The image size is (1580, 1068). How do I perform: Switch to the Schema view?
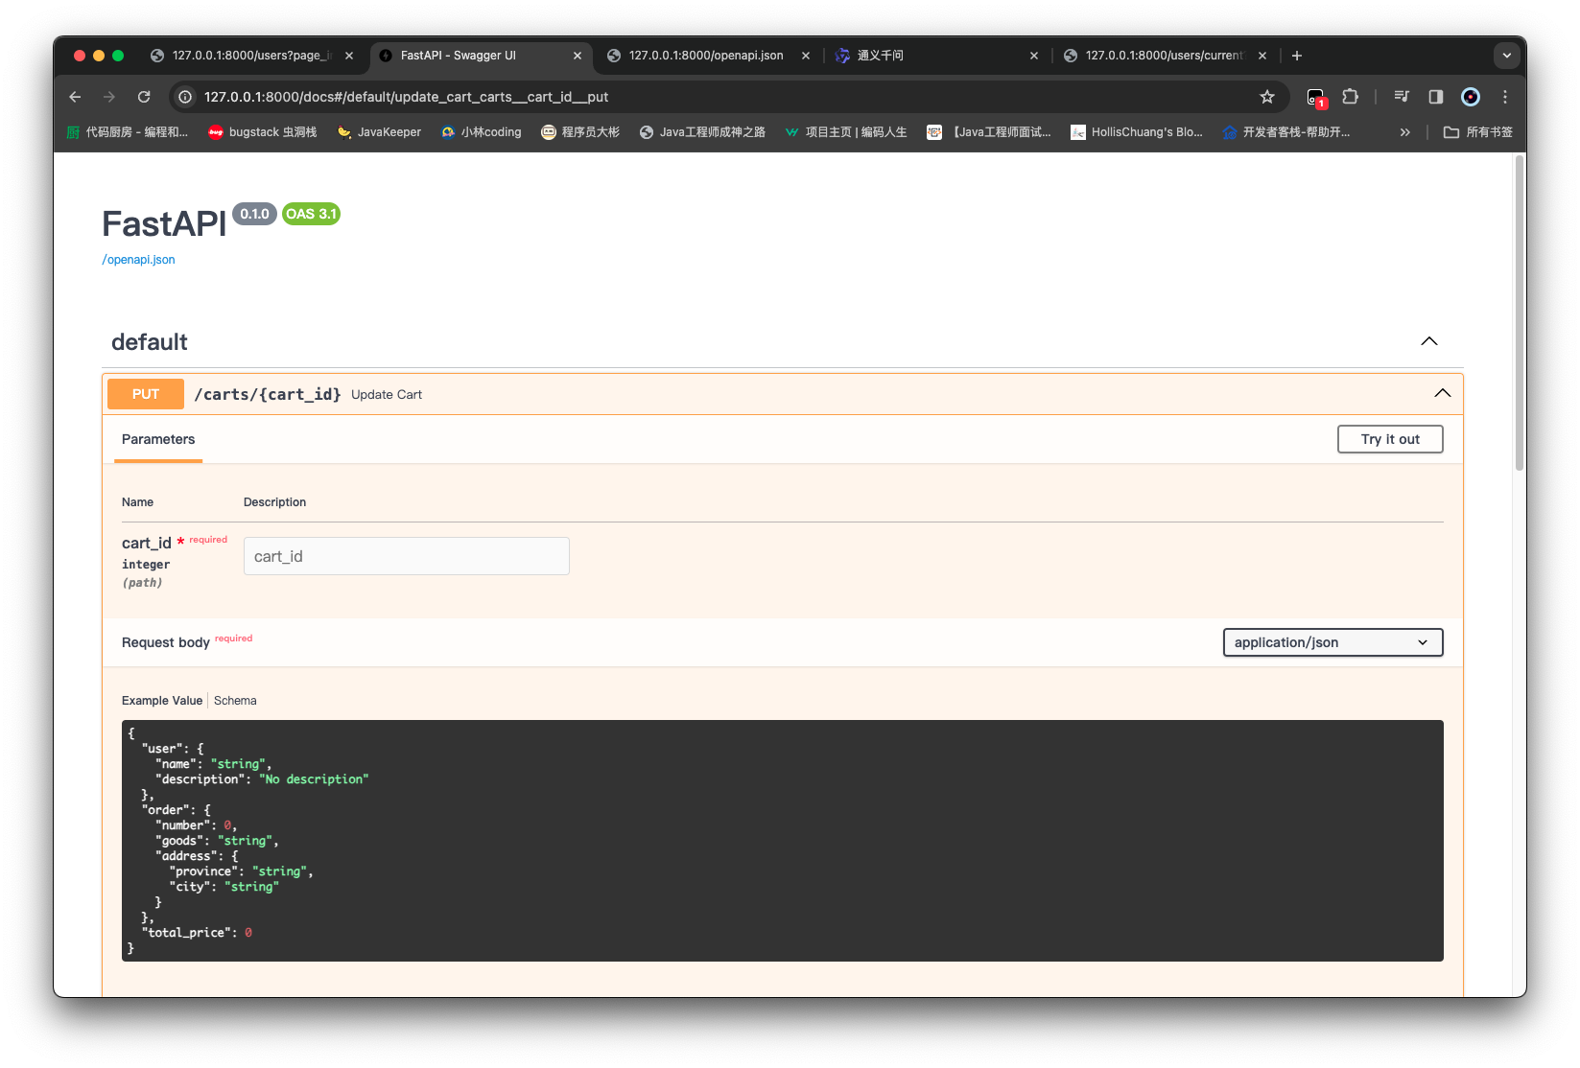coord(235,701)
